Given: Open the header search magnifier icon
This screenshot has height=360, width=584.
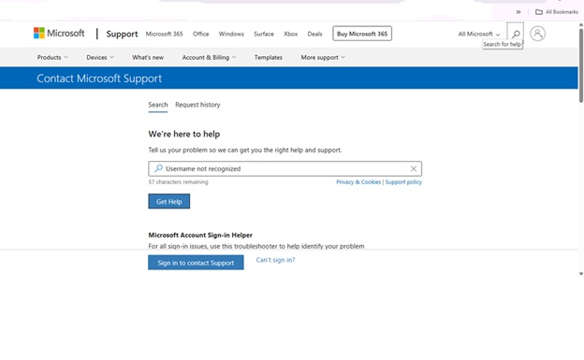Looking at the screenshot, I should pyautogui.click(x=516, y=34).
